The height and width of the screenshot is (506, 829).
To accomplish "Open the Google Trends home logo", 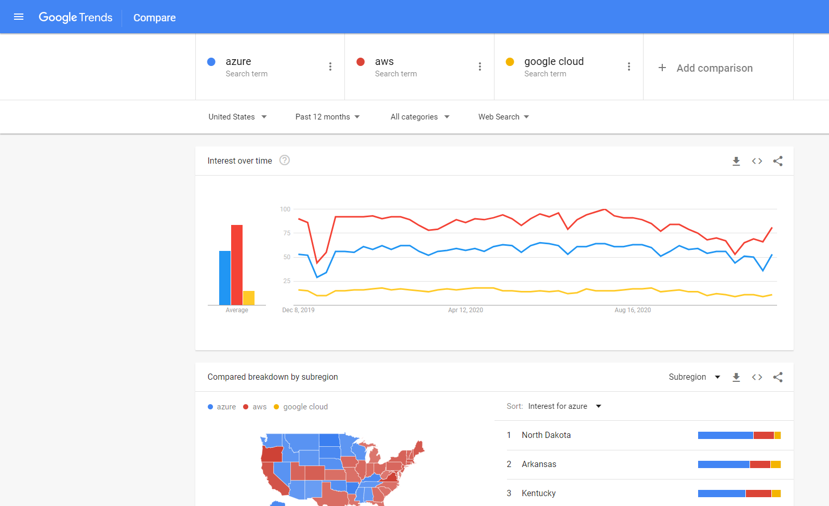I will (75, 17).
